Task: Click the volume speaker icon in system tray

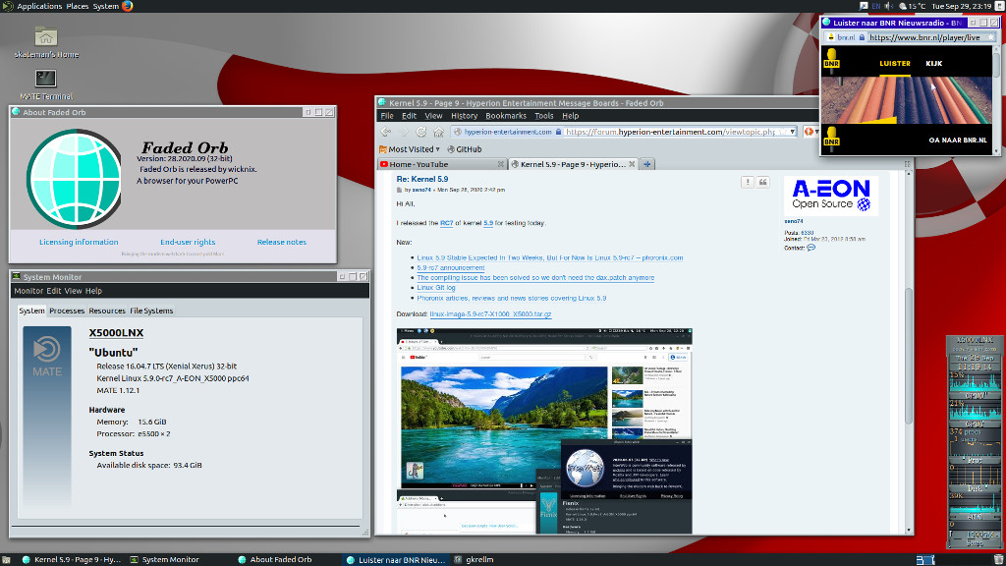Action: pos(888,6)
